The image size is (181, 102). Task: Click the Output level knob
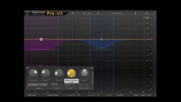(x=85, y=73)
